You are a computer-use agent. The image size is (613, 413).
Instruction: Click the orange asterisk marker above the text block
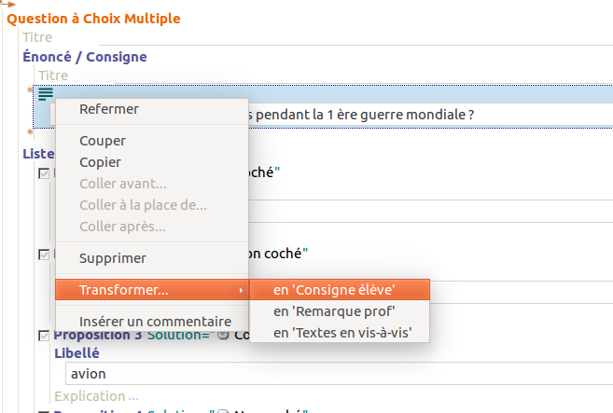pos(30,90)
